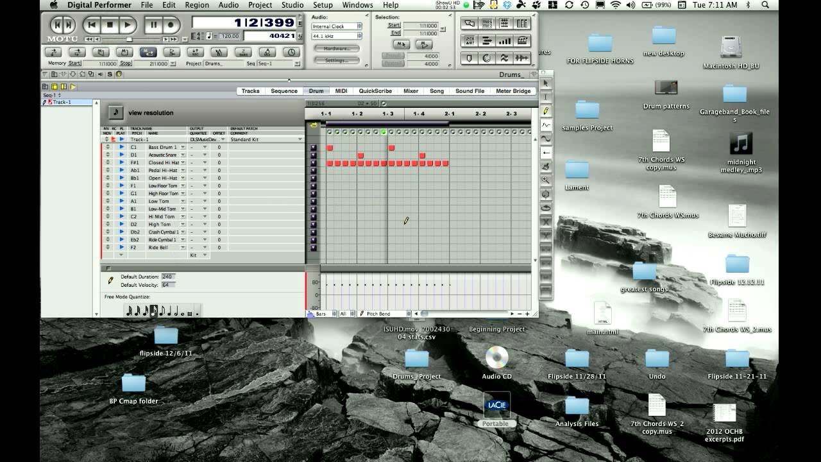Click the Rewind to start transport button
Viewport: 821px width, 462px height.
pos(92,25)
